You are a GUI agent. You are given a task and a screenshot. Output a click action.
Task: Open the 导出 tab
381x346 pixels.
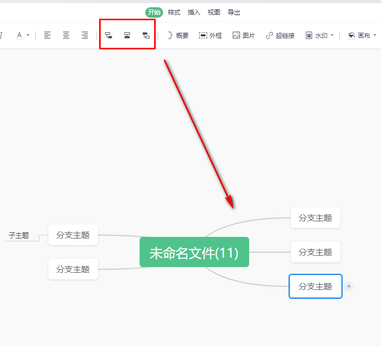[234, 12]
